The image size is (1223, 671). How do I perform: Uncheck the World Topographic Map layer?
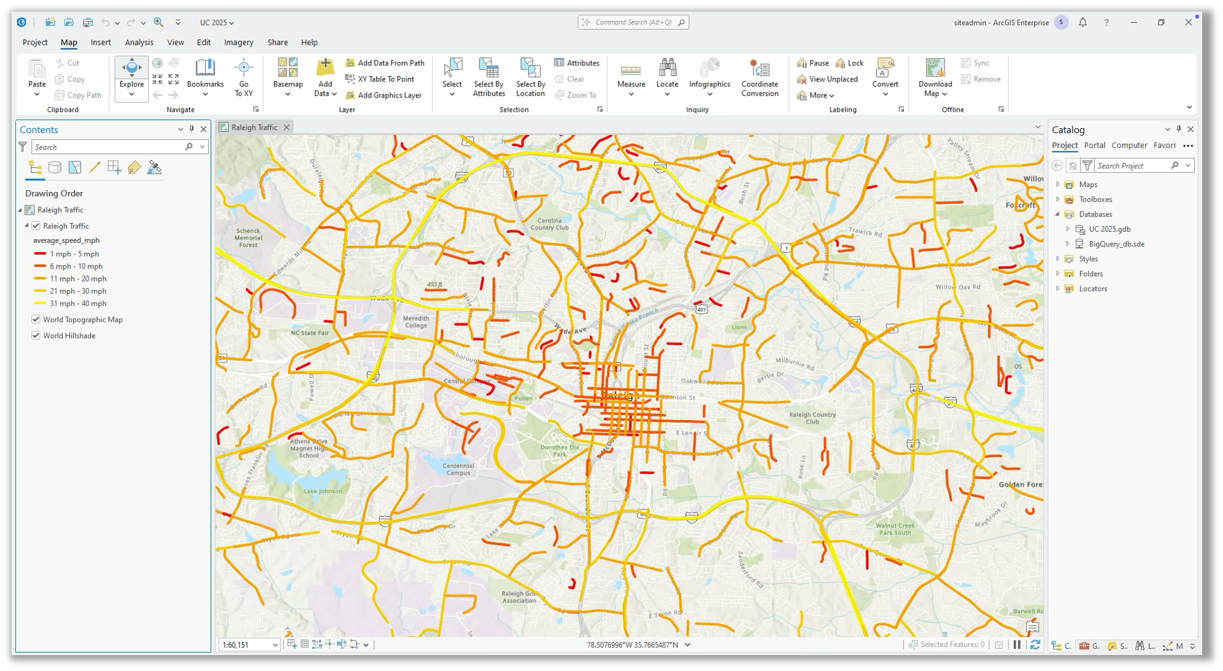point(36,320)
